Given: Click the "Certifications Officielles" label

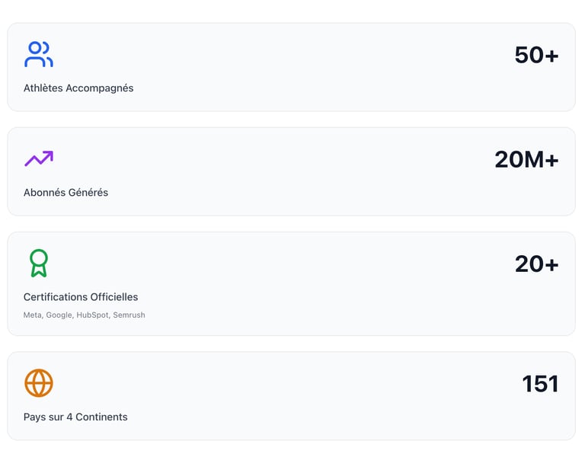Looking at the screenshot, I should [81, 297].
